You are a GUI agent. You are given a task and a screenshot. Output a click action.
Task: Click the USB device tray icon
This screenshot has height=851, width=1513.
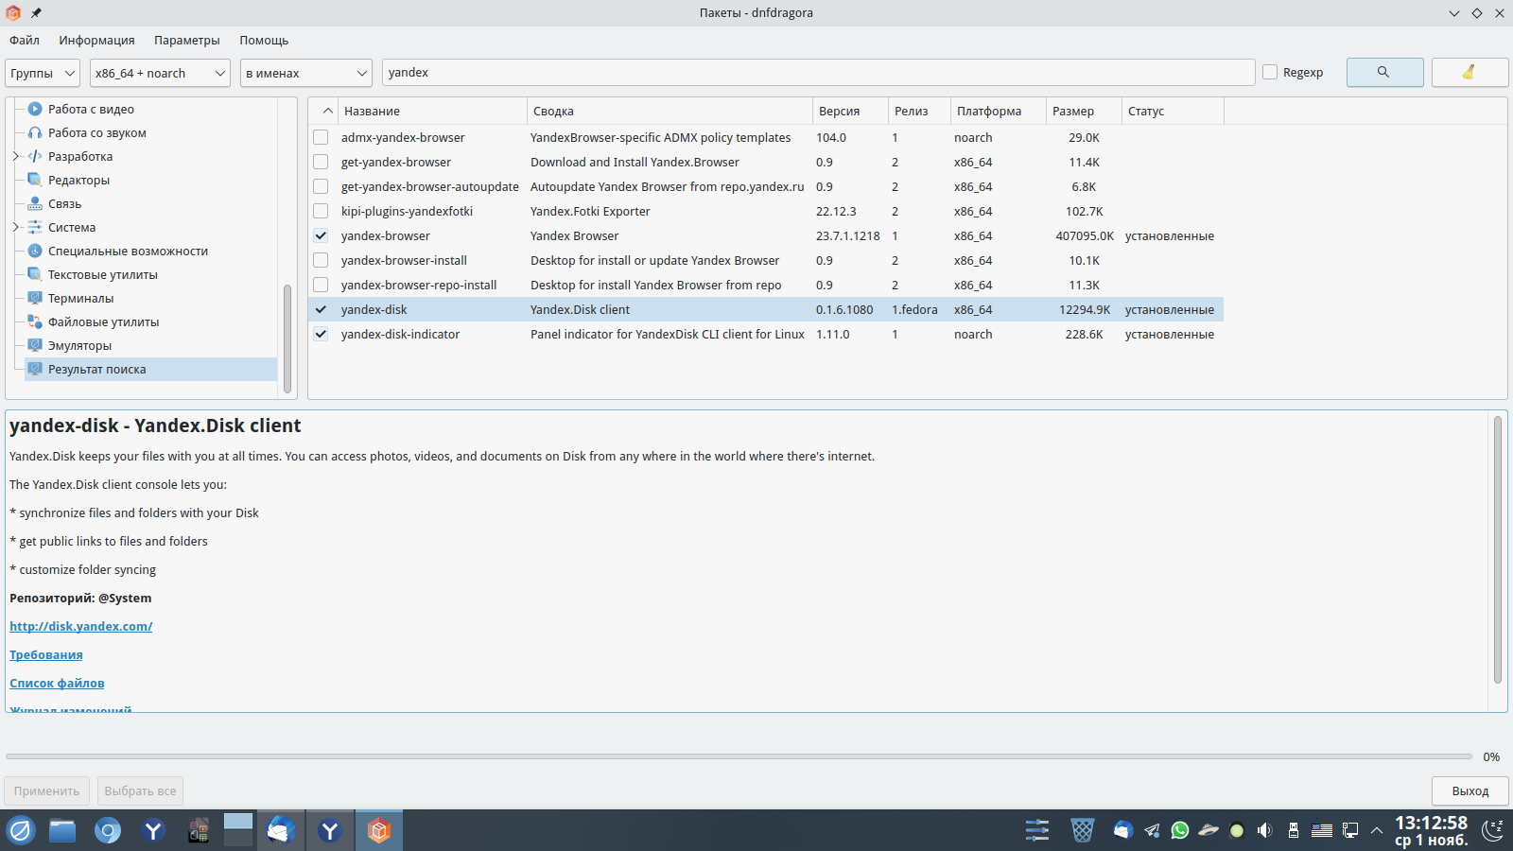pos(1294,830)
